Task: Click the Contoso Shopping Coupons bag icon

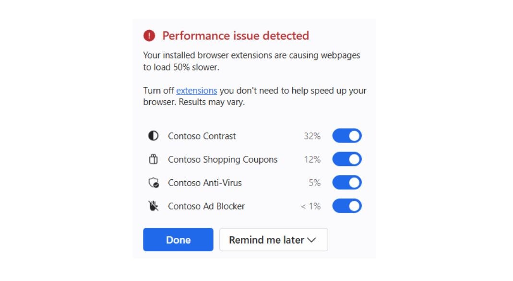Action: pyautogui.click(x=153, y=159)
